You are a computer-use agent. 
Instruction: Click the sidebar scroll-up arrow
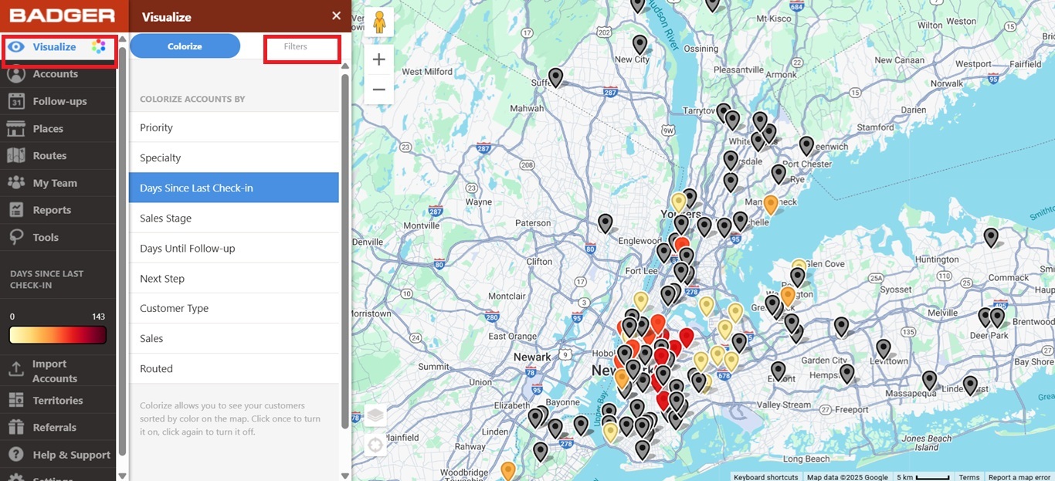pyautogui.click(x=122, y=39)
